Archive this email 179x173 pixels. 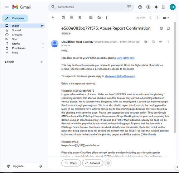coord(63,18)
